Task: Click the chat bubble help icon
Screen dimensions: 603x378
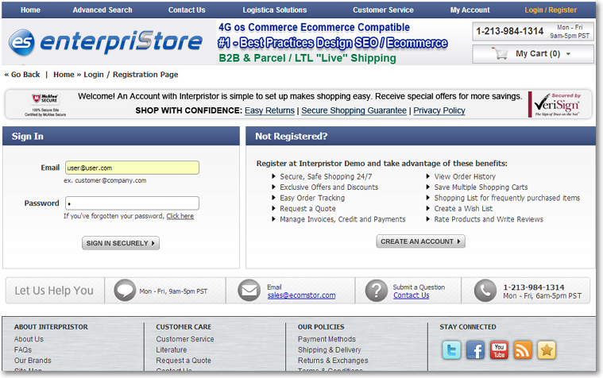Action: [125, 291]
